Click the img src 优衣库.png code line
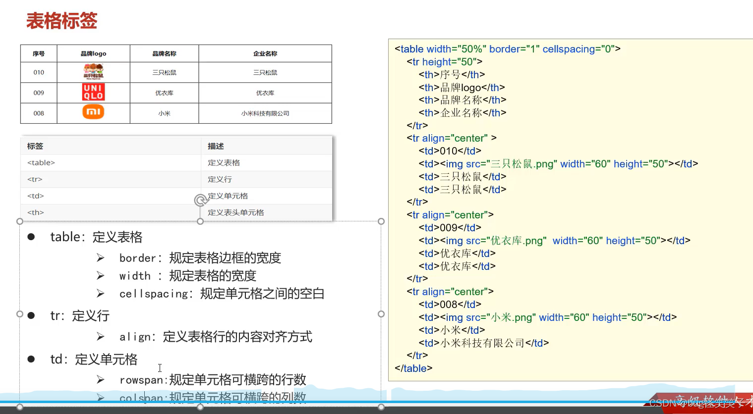This screenshot has height=414, width=753. pyautogui.click(x=555, y=241)
